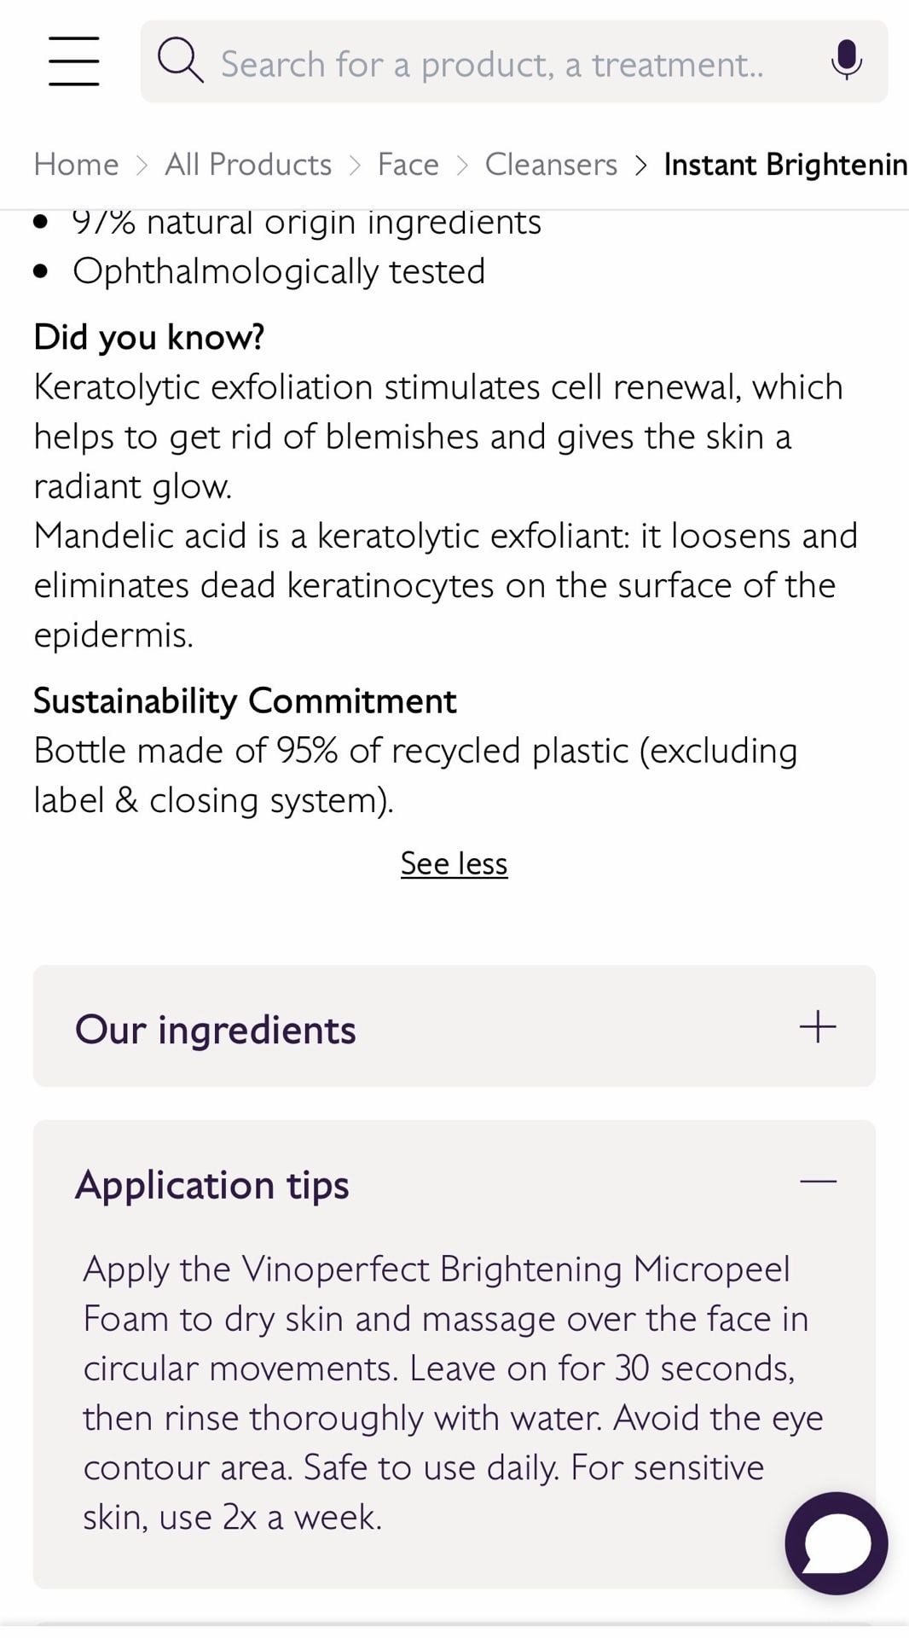Image resolution: width=909 pixels, height=1638 pixels.
Task: Click minus icon beside Application tips
Action: pyautogui.click(x=818, y=1182)
